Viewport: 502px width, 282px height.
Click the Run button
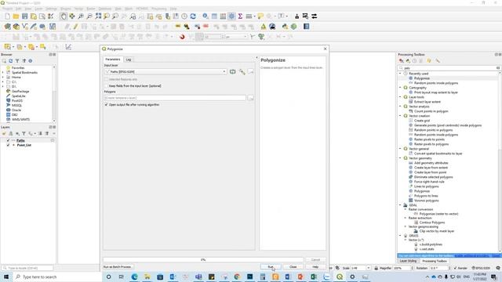pyautogui.click(x=271, y=266)
